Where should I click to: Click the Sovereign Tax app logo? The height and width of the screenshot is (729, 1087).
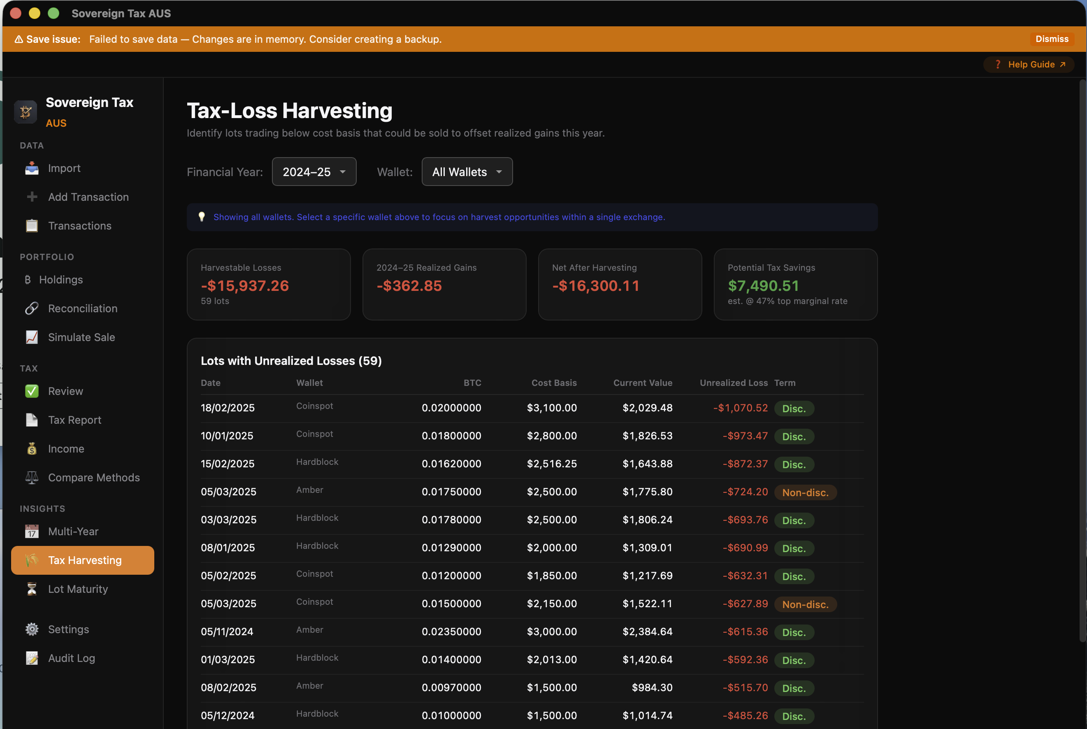(x=26, y=111)
